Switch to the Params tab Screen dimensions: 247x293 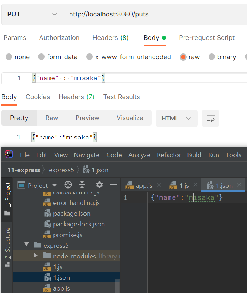coord(15,38)
